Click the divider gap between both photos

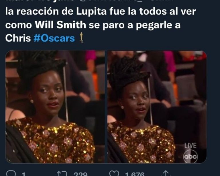point(106,107)
